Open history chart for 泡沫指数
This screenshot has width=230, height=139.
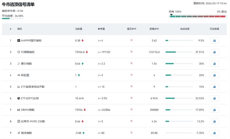pyautogui.click(x=214, y=133)
